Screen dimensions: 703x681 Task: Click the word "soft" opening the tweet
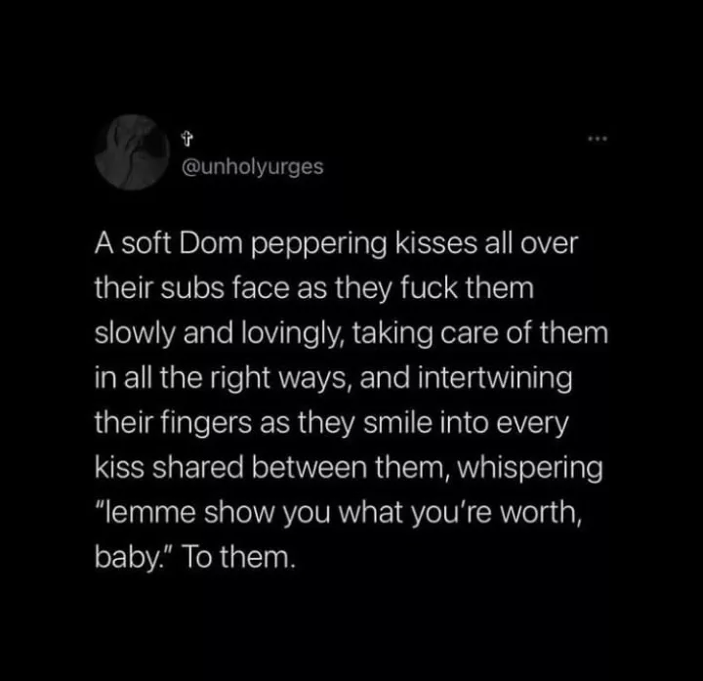(x=146, y=243)
